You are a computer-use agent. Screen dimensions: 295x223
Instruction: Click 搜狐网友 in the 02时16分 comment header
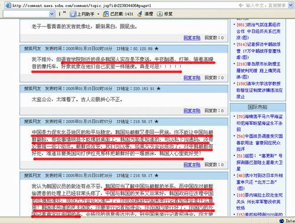point(32,89)
